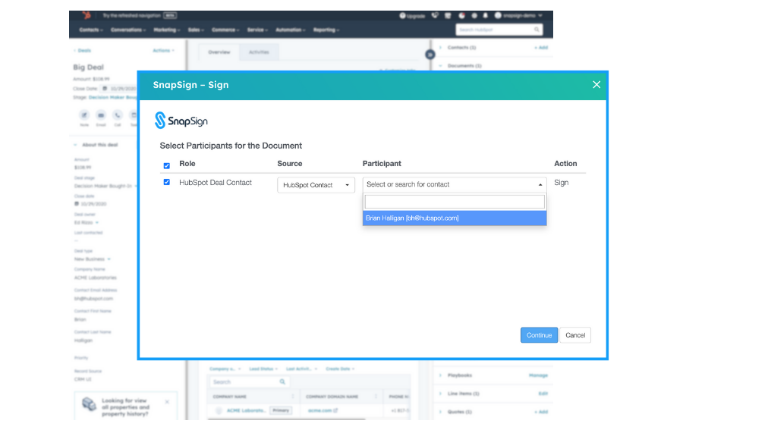Open the Actions dropdown for the deal

(x=163, y=51)
